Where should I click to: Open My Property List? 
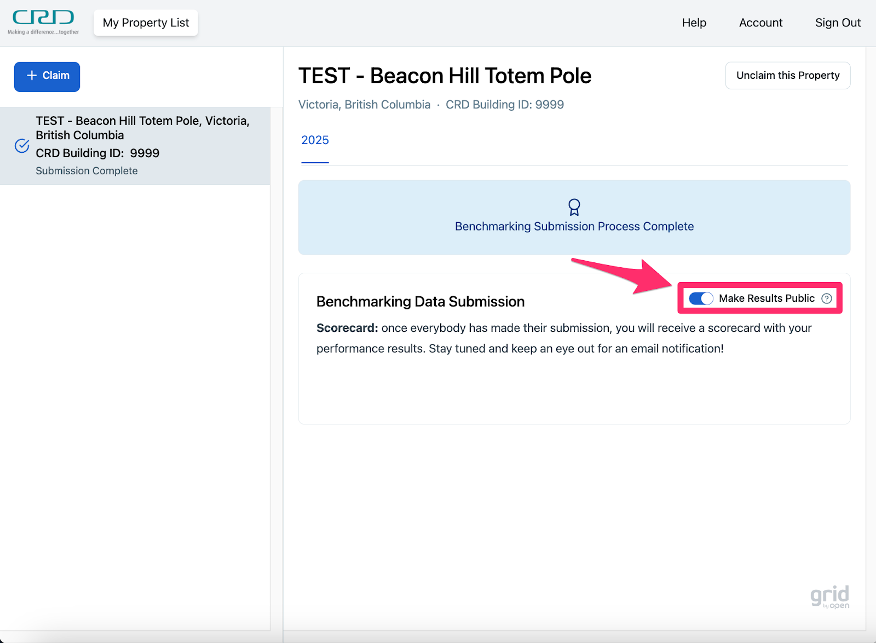[146, 23]
